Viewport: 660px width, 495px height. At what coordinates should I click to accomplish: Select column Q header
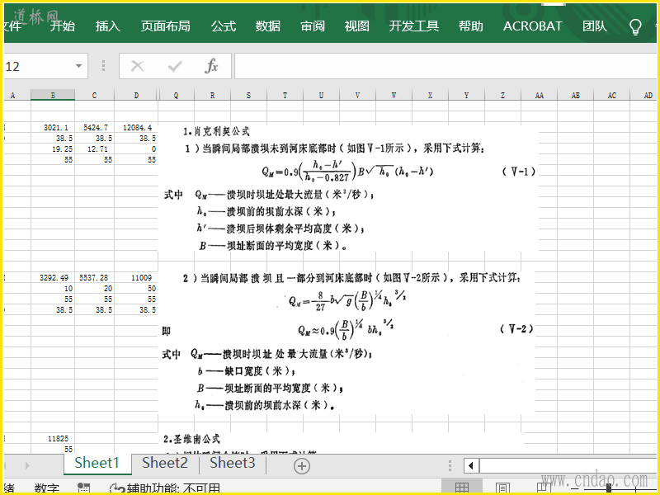pyautogui.click(x=176, y=95)
